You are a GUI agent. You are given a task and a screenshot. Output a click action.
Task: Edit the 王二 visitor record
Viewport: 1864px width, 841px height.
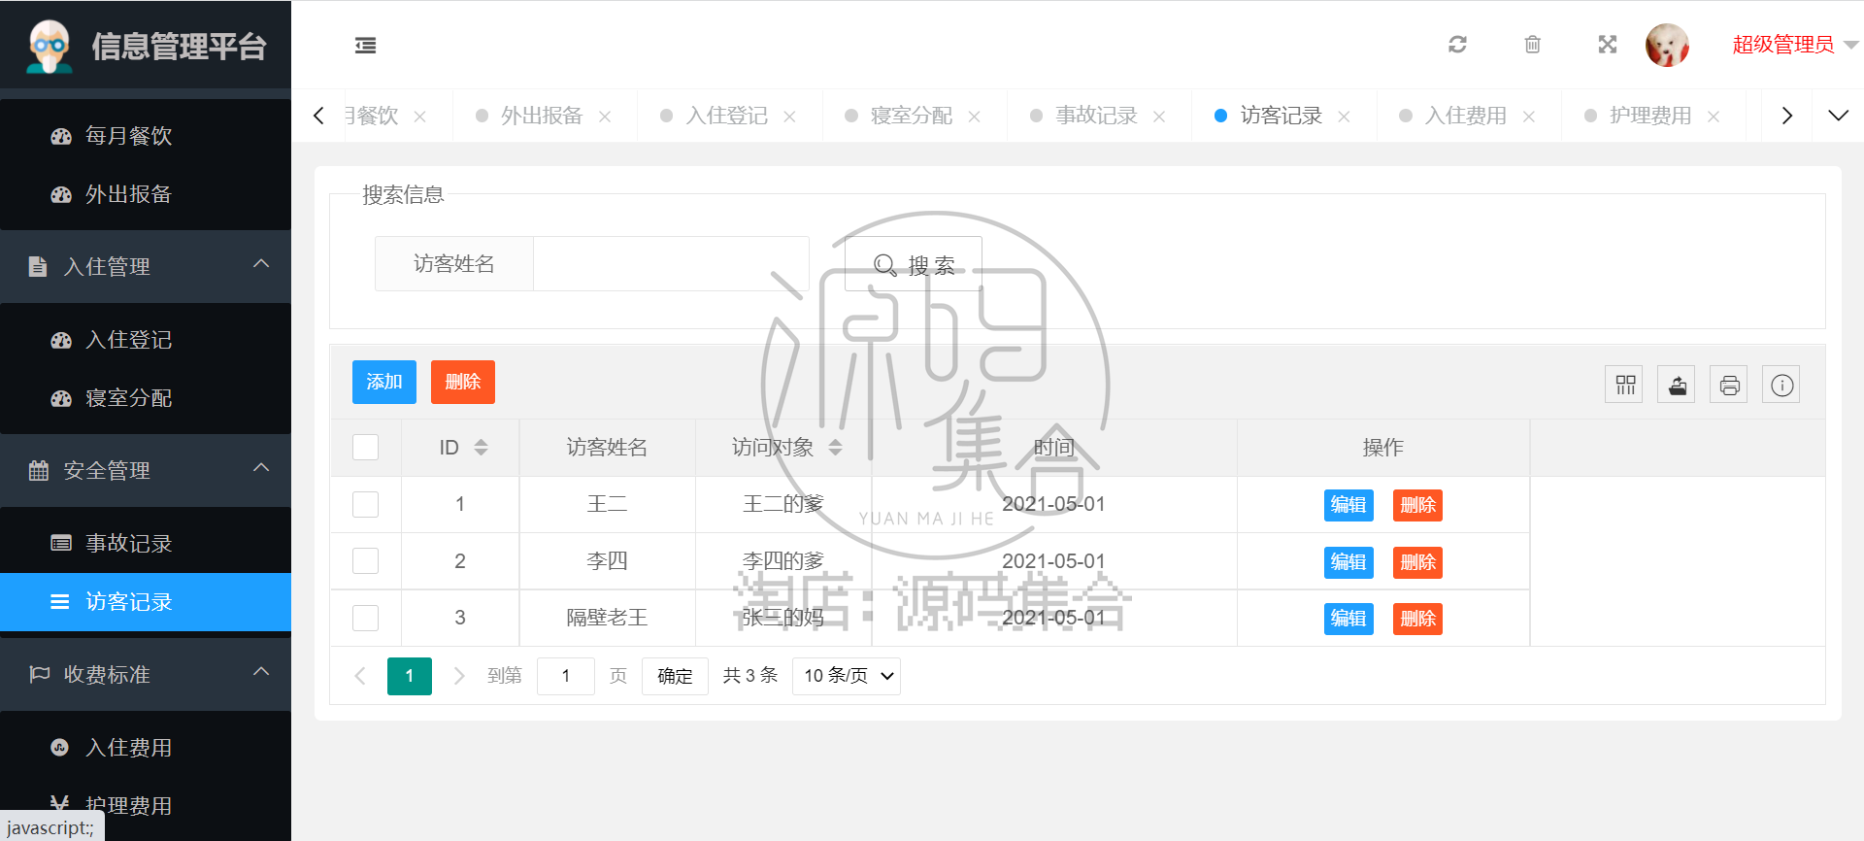pyautogui.click(x=1348, y=505)
